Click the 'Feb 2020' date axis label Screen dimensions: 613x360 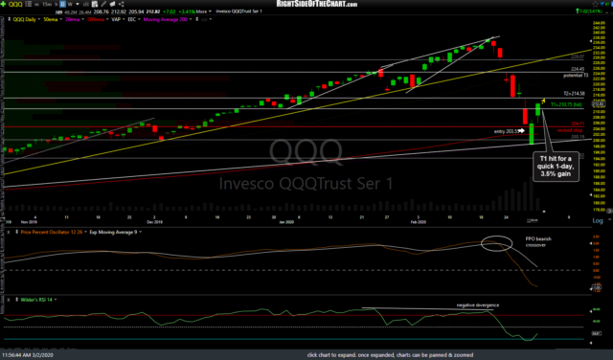pyautogui.click(x=418, y=222)
